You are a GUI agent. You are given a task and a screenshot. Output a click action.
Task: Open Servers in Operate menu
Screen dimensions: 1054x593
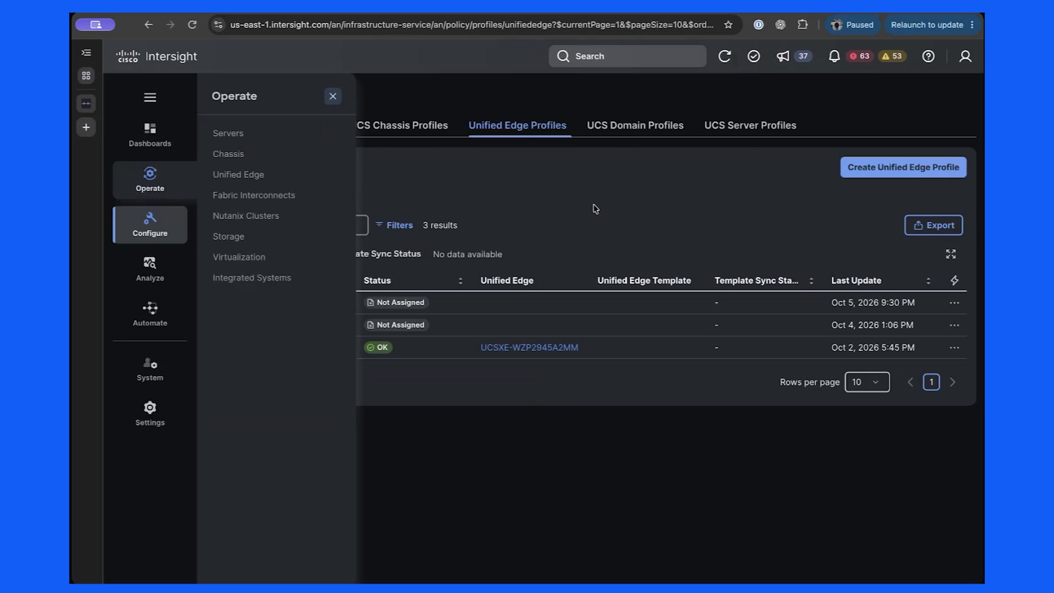pyautogui.click(x=228, y=133)
